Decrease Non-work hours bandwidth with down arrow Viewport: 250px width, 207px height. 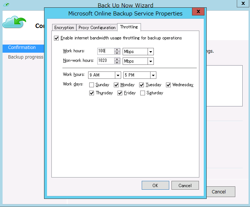[117, 63]
